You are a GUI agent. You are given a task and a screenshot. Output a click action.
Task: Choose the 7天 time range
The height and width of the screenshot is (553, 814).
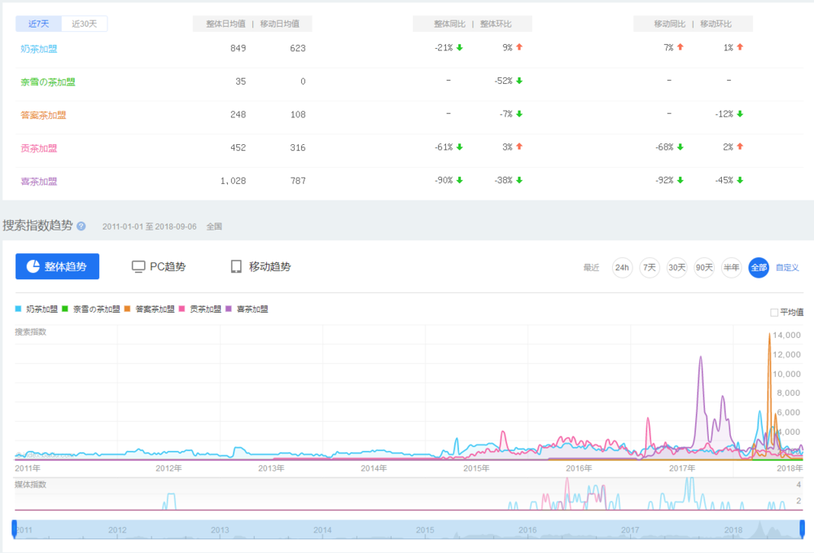[x=650, y=267]
